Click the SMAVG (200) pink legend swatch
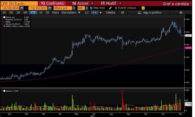 (4, 26)
